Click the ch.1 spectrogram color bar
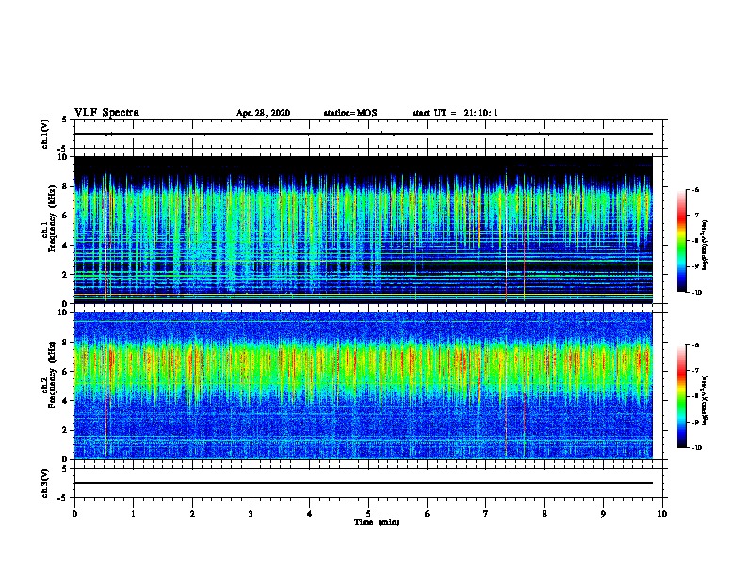The width and height of the screenshot is (746, 576). point(682,241)
